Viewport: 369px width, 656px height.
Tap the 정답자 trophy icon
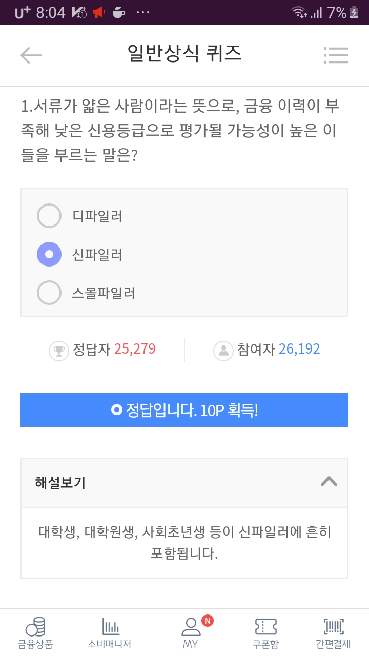pyautogui.click(x=59, y=351)
